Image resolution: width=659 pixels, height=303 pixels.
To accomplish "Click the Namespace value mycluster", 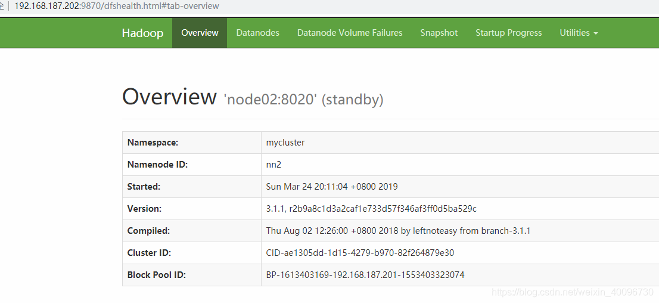I will click(285, 143).
